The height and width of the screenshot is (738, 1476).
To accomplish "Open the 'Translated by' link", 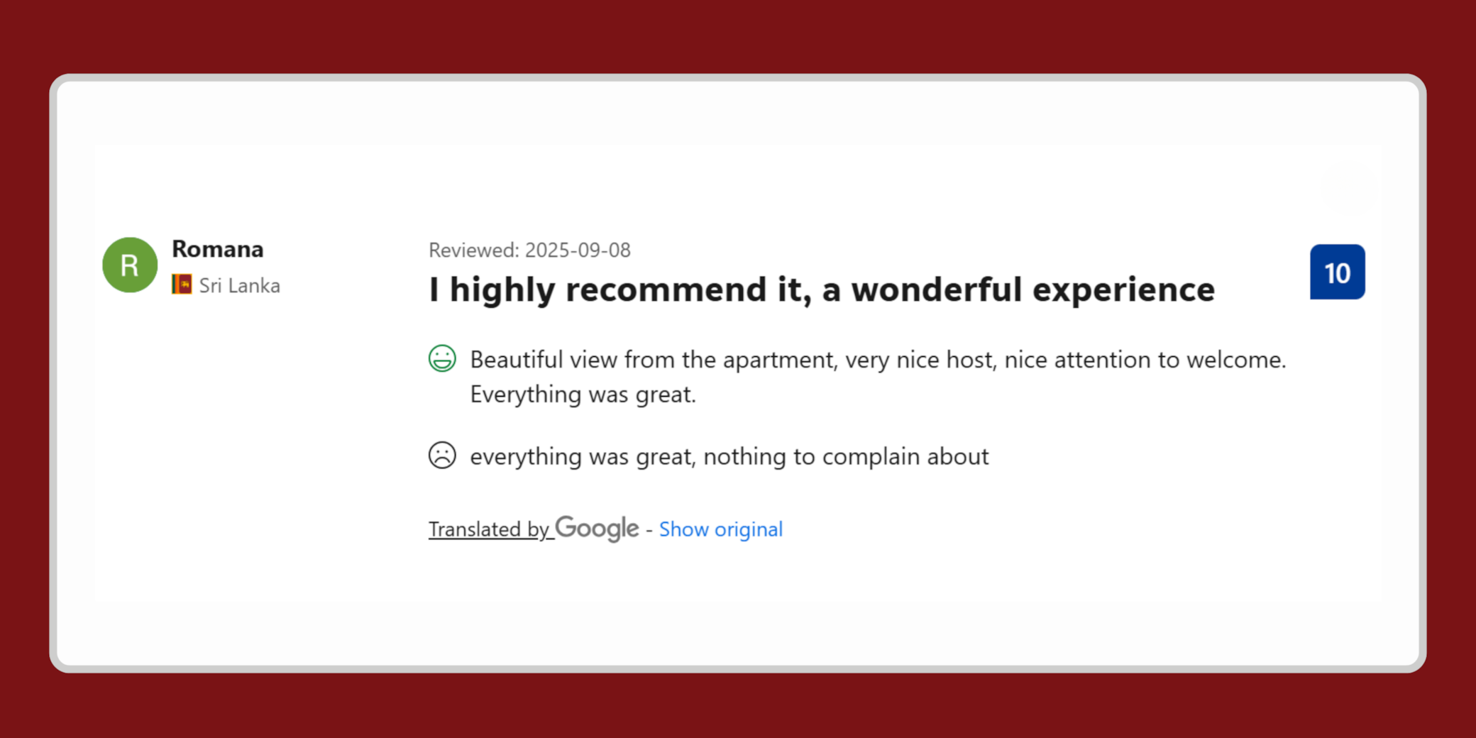I will pyautogui.click(x=489, y=529).
